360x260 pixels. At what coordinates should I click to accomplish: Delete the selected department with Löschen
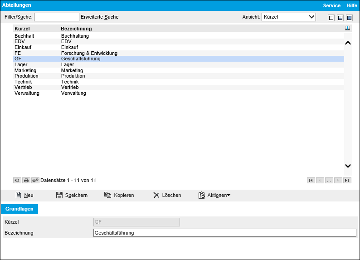pyautogui.click(x=167, y=195)
